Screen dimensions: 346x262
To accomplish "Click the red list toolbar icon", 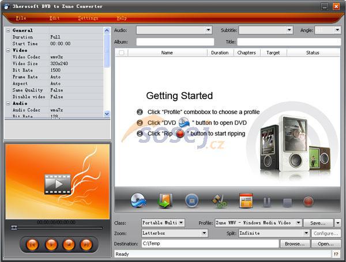I will 246,200.
